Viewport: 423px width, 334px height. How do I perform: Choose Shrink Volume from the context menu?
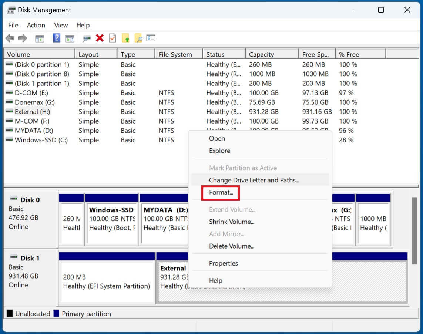232,222
